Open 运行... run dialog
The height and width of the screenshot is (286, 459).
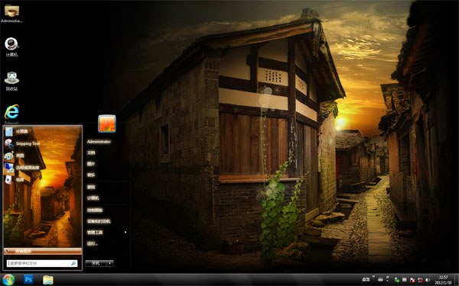pos(93,243)
